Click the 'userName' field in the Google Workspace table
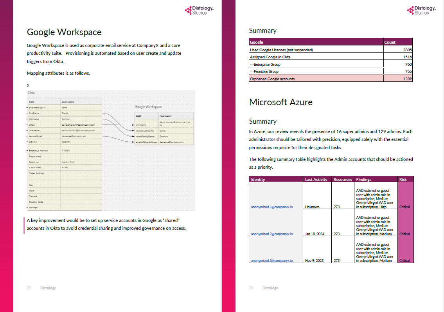 coord(141,125)
